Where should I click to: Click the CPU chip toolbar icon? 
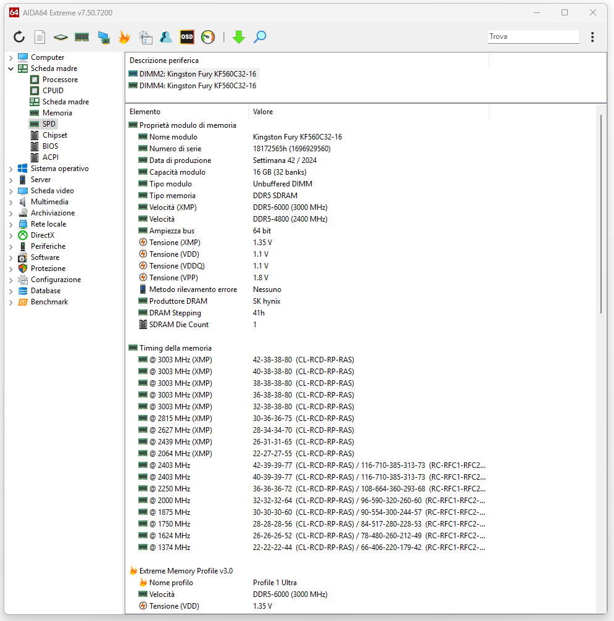60,37
